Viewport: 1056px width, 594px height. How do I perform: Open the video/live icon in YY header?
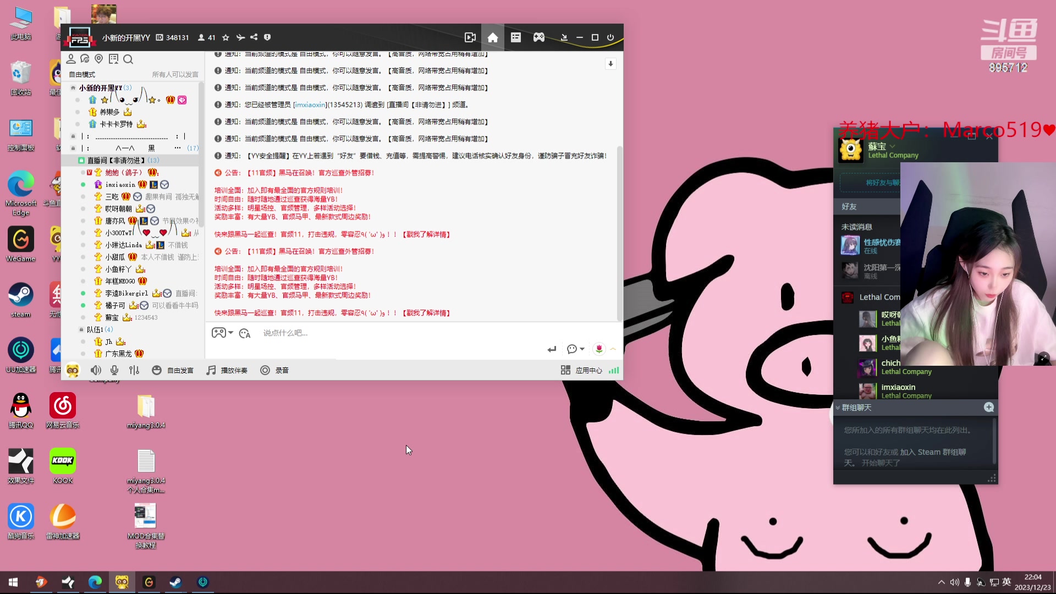(470, 37)
